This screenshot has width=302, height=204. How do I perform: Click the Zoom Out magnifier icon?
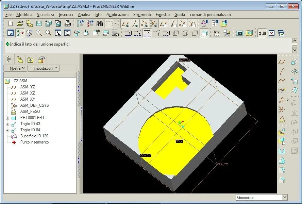tap(48, 33)
